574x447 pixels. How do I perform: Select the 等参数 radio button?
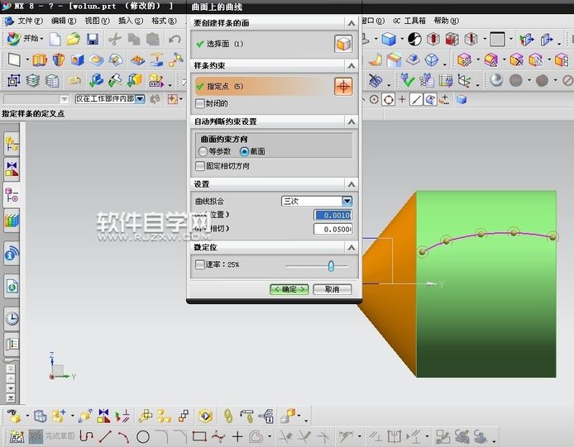tap(203, 152)
